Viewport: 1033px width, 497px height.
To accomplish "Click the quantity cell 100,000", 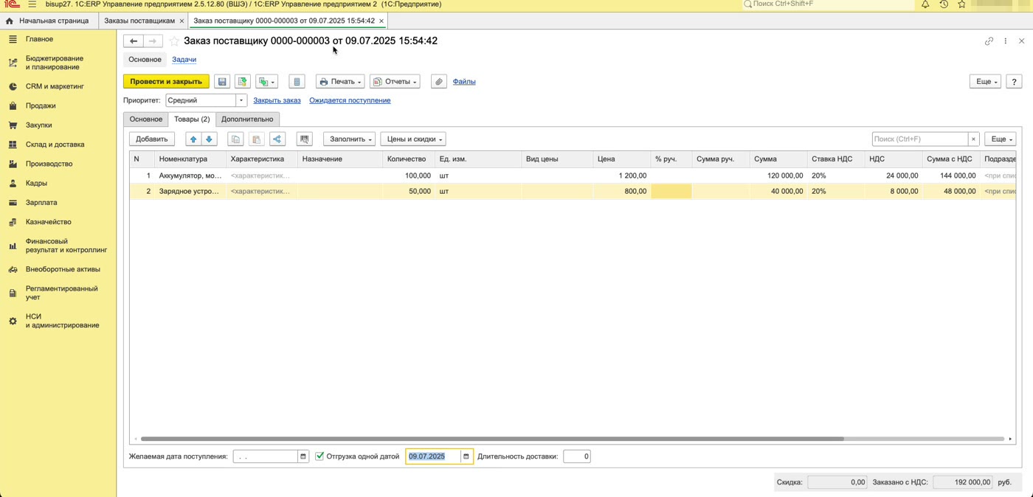I will (407, 175).
